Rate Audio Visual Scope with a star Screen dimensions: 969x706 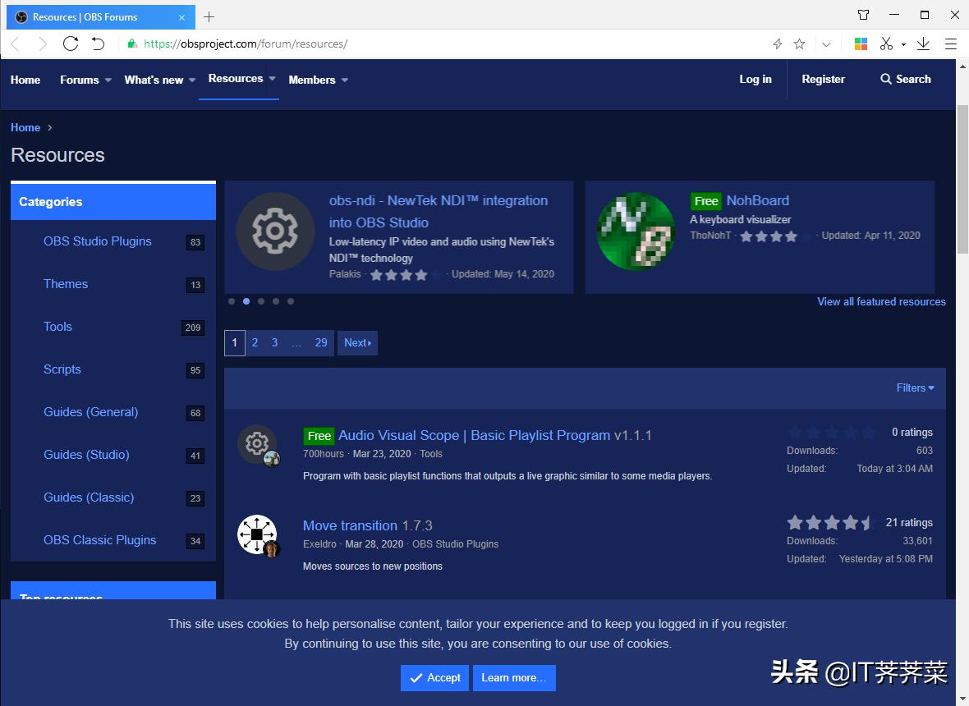[x=832, y=431]
